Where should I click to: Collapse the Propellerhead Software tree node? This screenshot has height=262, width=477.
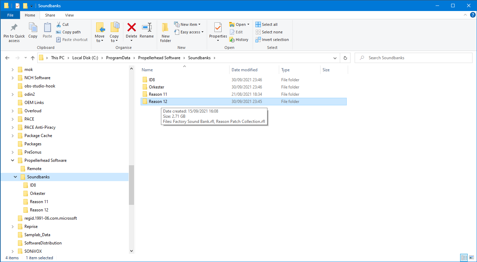tap(13, 160)
